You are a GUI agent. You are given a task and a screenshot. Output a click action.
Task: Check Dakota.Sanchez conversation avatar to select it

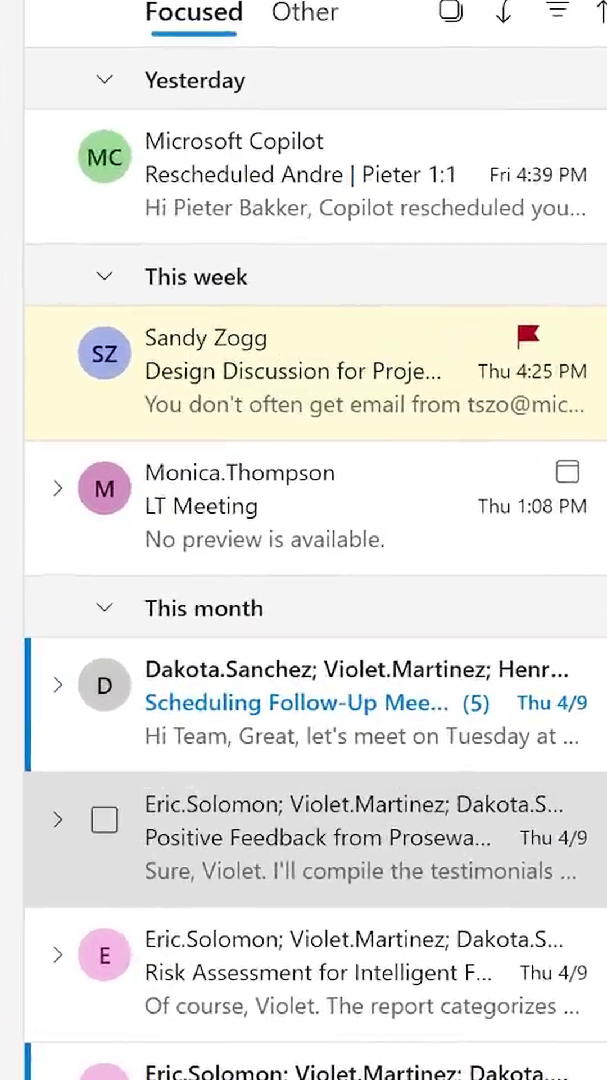[x=104, y=685]
